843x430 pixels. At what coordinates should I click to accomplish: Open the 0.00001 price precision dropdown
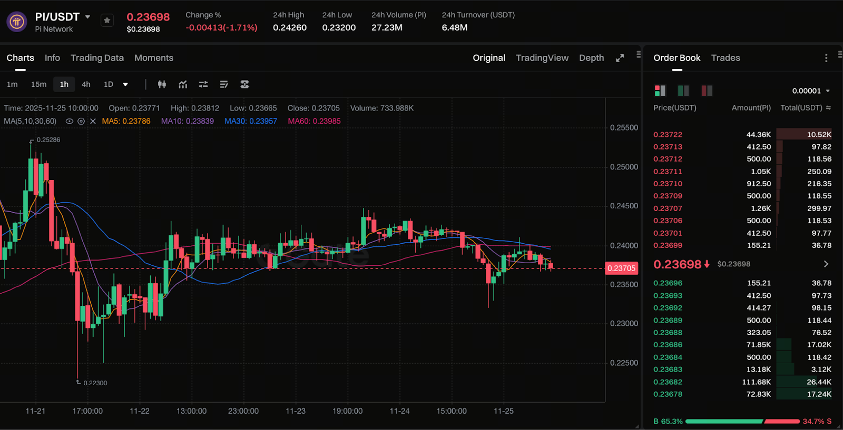click(x=811, y=91)
